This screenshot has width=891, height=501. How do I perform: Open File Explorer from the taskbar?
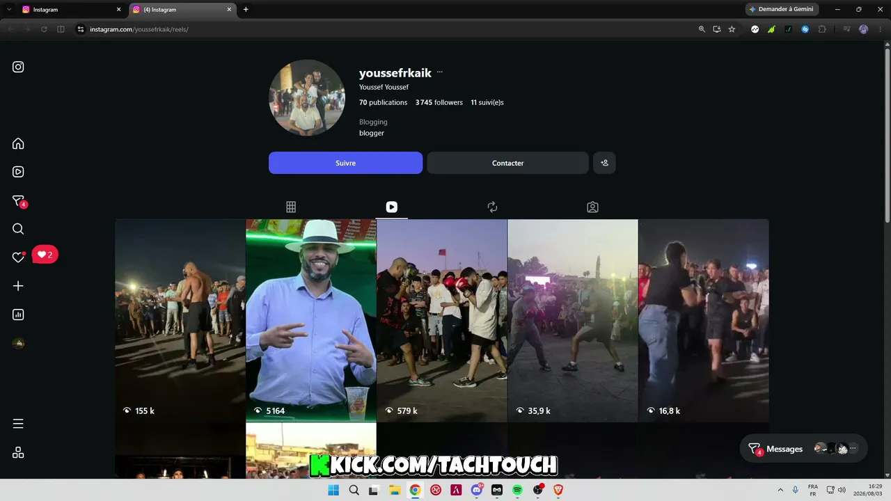394,490
